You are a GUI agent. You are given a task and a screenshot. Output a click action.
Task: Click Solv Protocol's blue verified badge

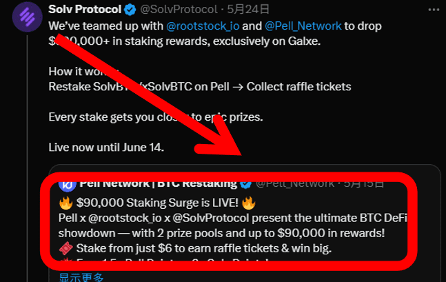click(130, 10)
